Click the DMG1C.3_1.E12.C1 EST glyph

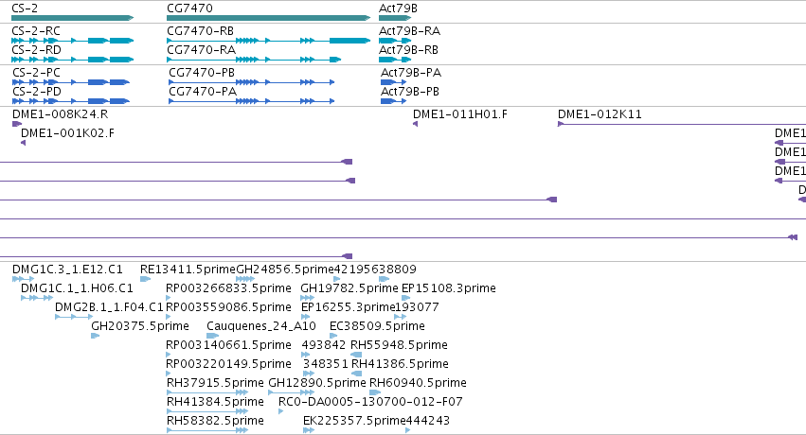point(23,279)
